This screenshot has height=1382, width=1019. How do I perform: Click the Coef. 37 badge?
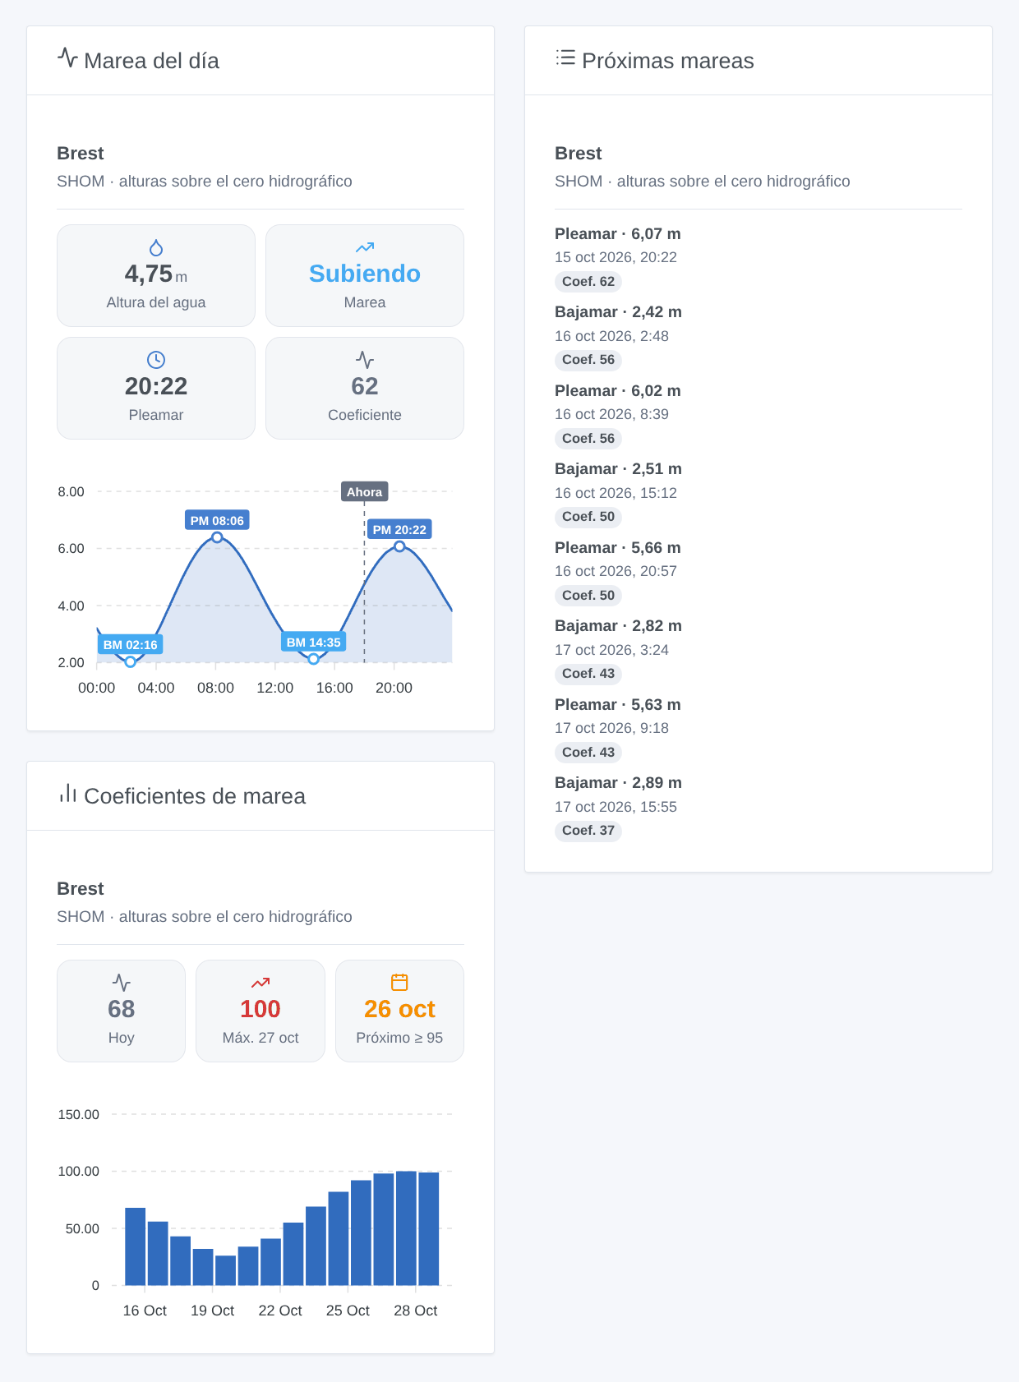click(x=588, y=831)
